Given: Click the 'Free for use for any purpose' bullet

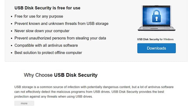Looking at the screenshot, I should pos(39,16).
